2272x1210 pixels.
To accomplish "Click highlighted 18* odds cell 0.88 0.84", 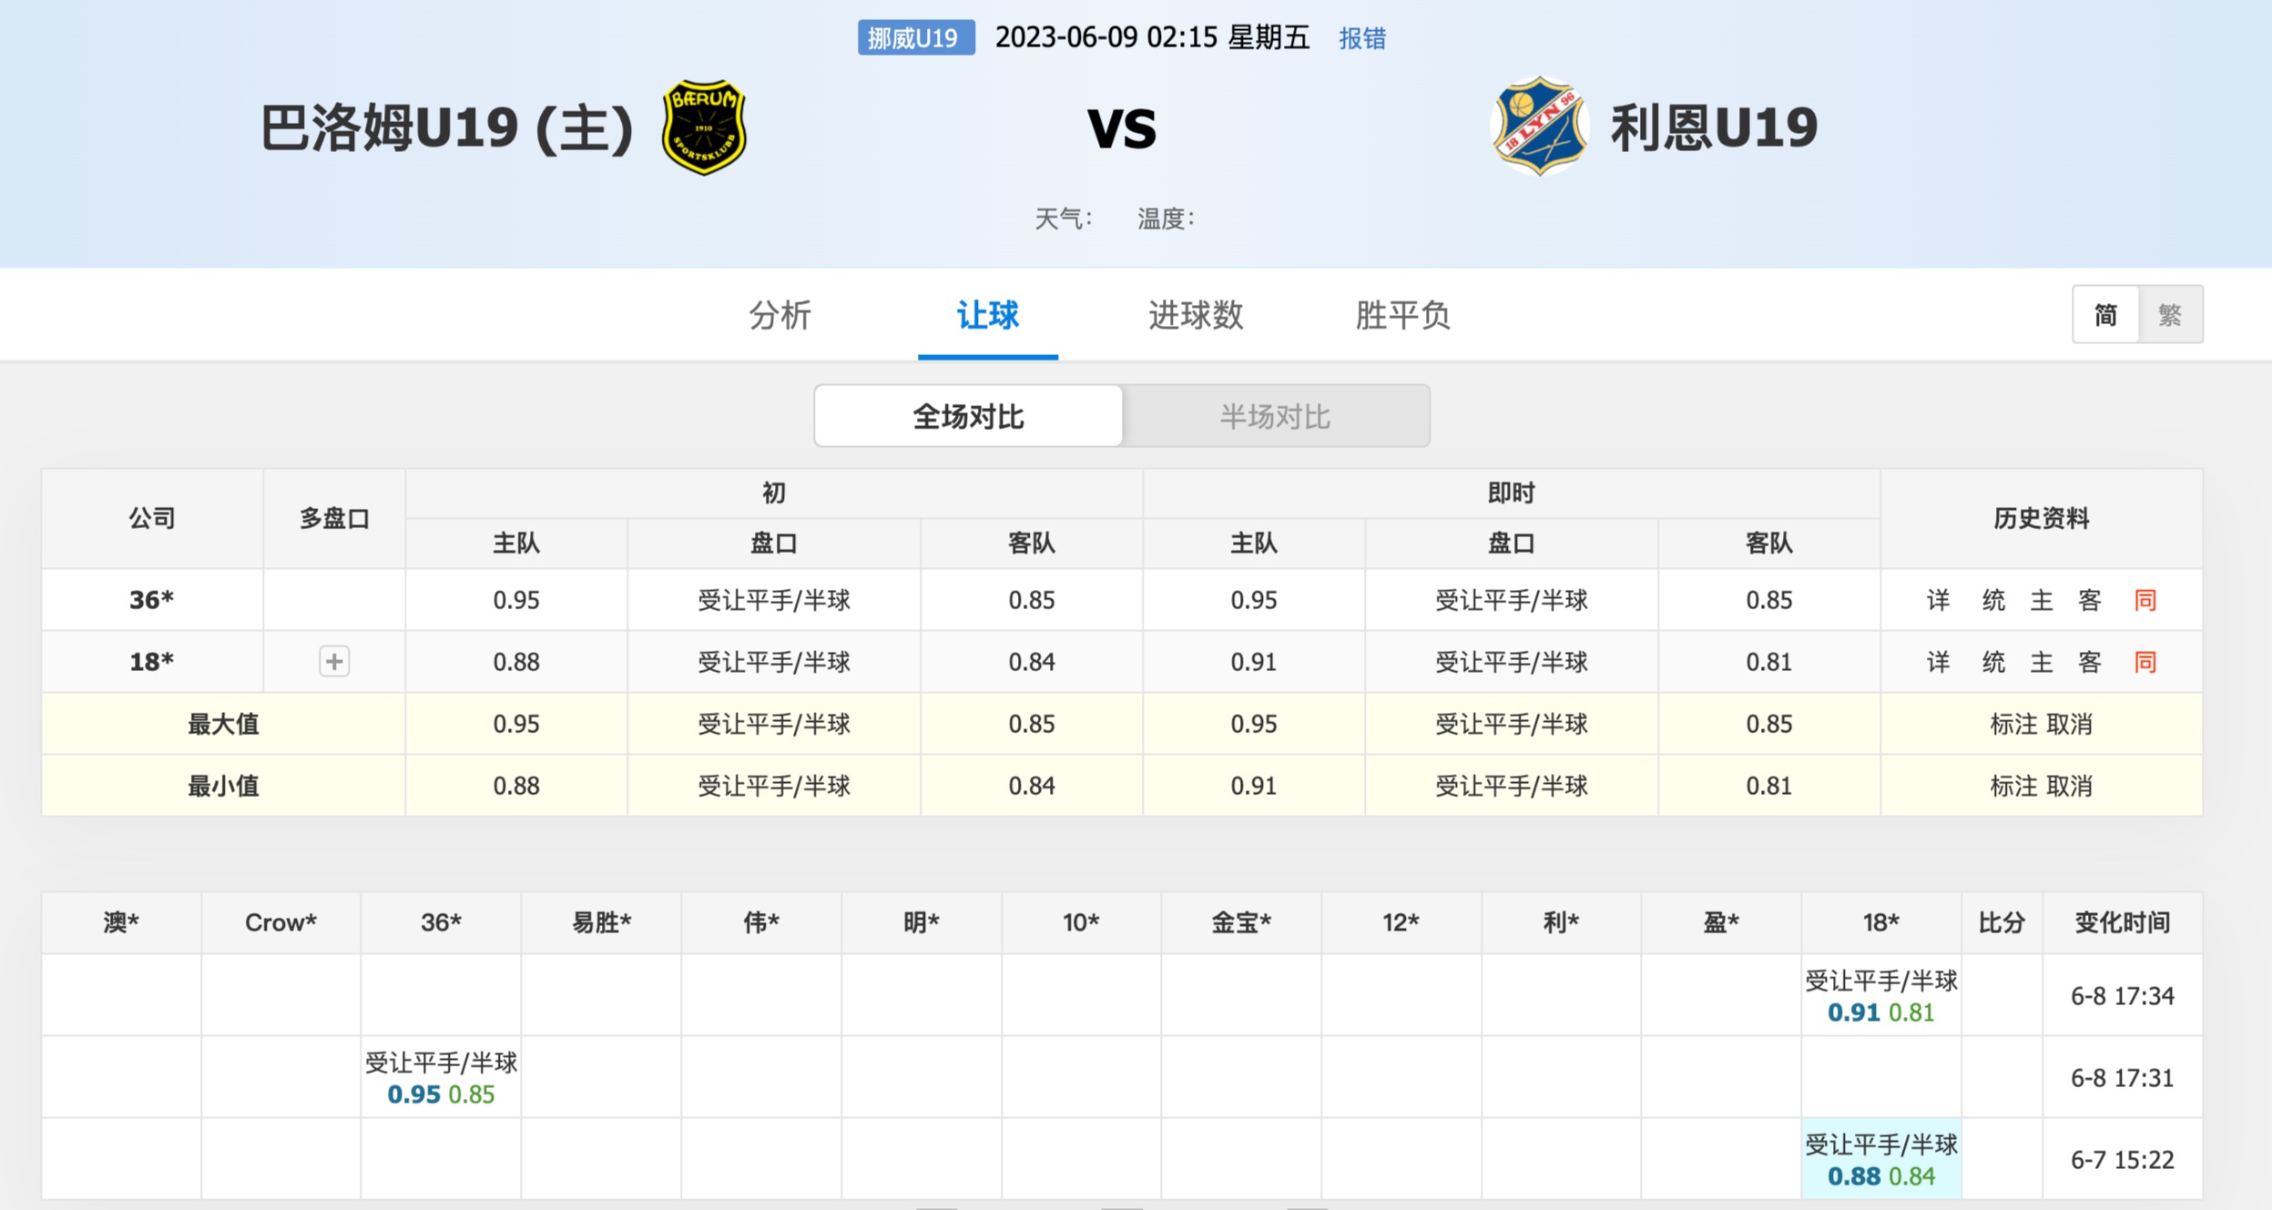I will 1880,1159.
